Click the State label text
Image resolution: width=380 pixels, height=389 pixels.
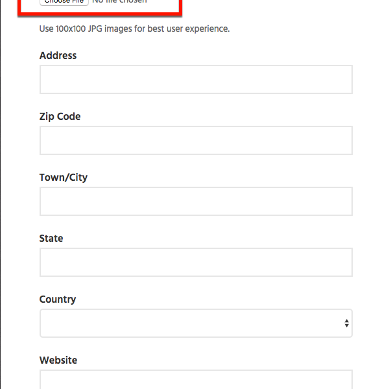(x=51, y=238)
